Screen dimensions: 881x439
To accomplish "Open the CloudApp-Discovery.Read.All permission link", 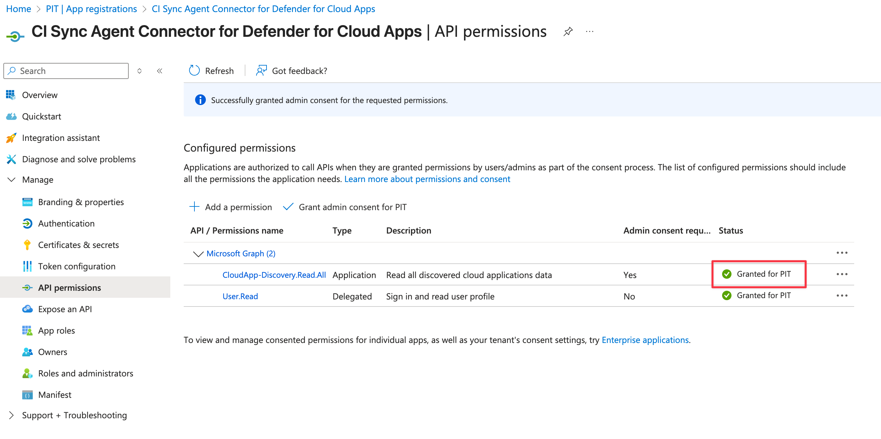I will [x=274, y=275].
